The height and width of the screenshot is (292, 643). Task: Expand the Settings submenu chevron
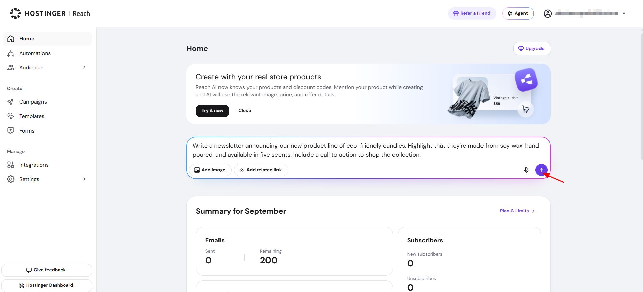click(x=84, y=179)
